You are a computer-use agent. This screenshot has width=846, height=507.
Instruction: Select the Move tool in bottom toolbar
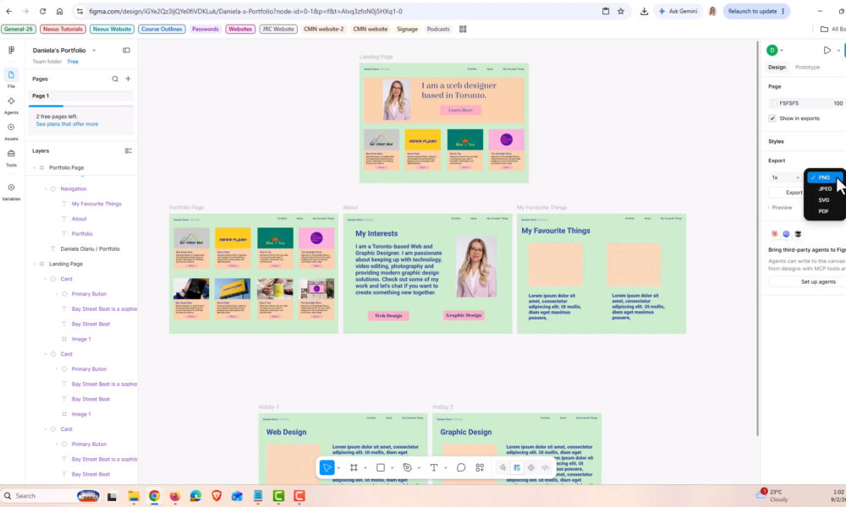327,467
